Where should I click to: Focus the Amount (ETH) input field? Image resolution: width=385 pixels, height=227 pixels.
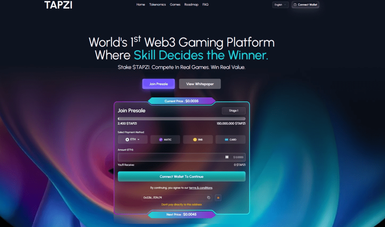181,157
